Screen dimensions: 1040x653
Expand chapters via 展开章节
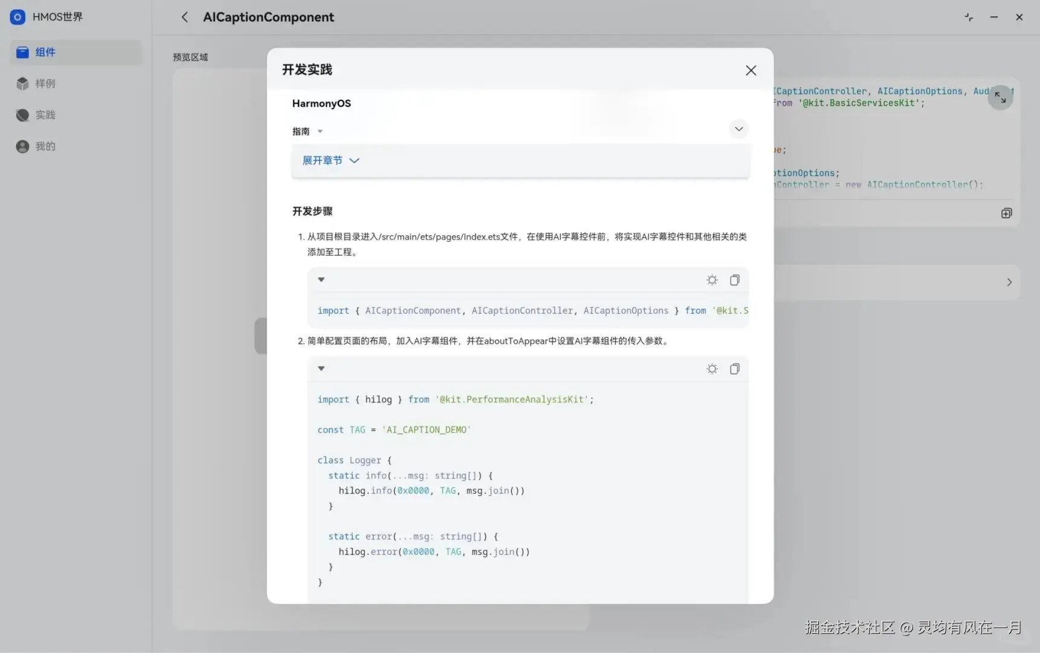[331, 160]
